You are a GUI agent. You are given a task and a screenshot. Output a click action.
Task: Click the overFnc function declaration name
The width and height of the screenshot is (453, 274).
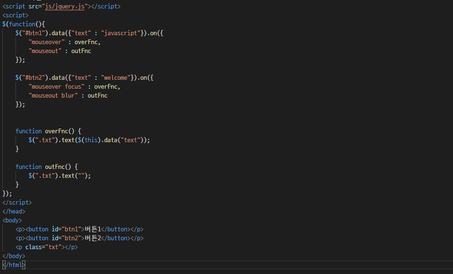pyautogui.click(x=56, y=131)
